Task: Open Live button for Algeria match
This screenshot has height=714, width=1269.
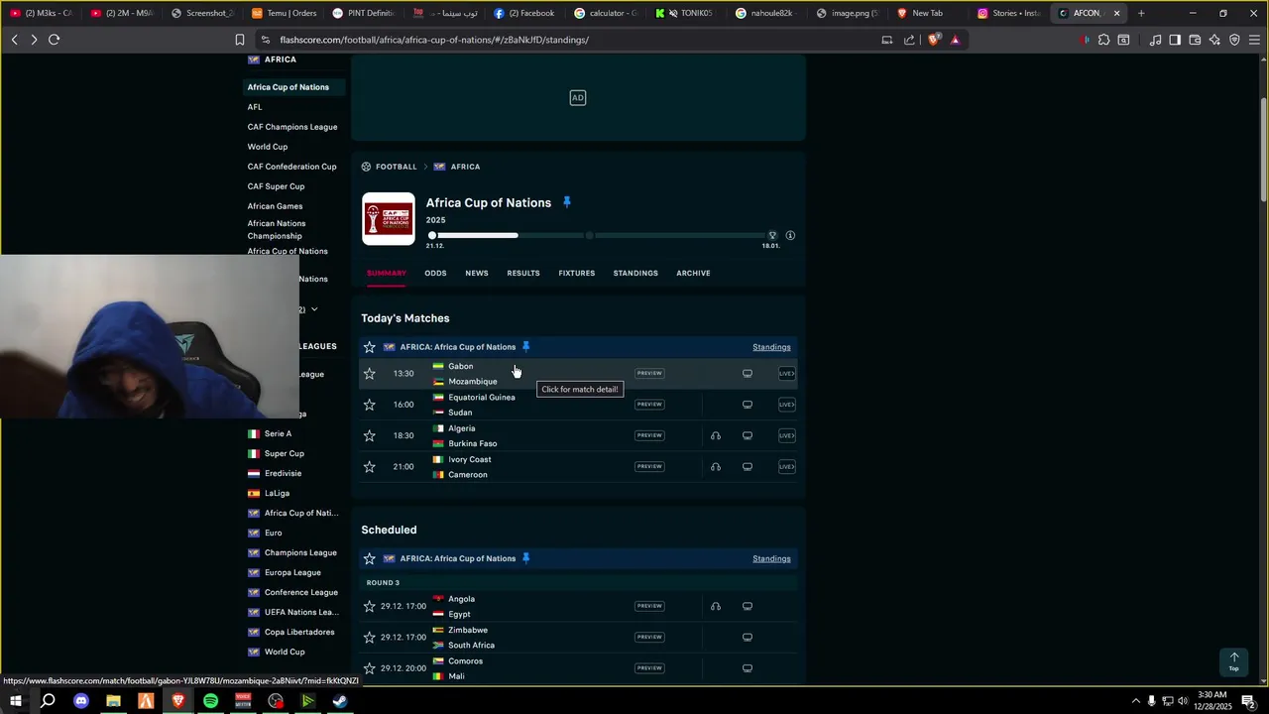Action: click(786, 435)
